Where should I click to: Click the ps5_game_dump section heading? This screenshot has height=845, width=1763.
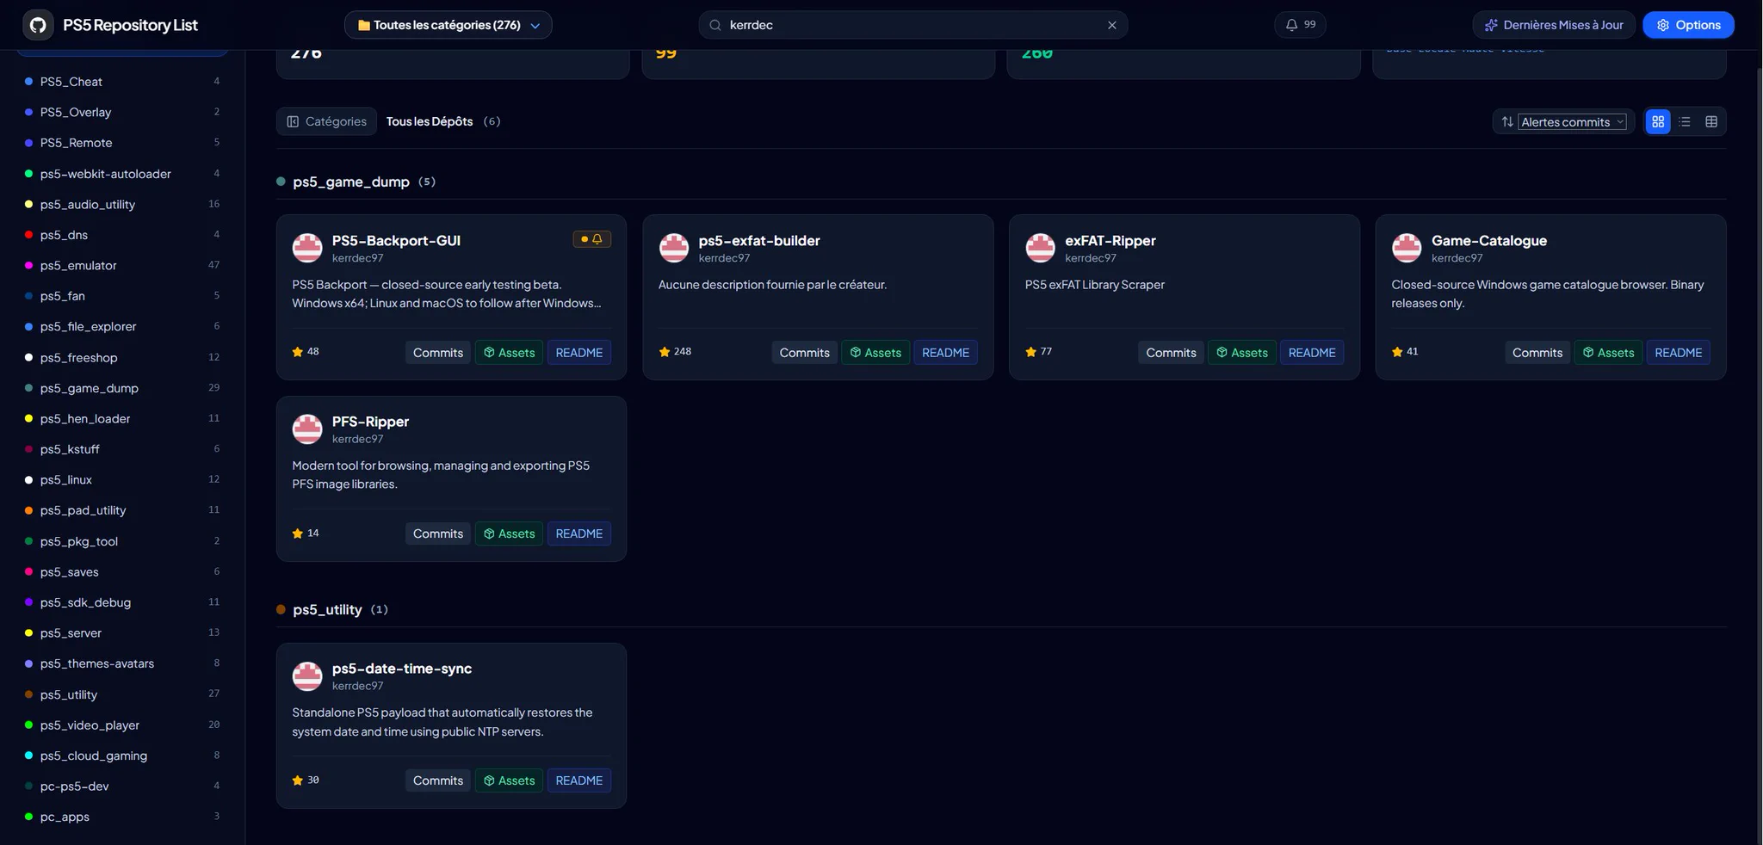[x=351, y=182]
